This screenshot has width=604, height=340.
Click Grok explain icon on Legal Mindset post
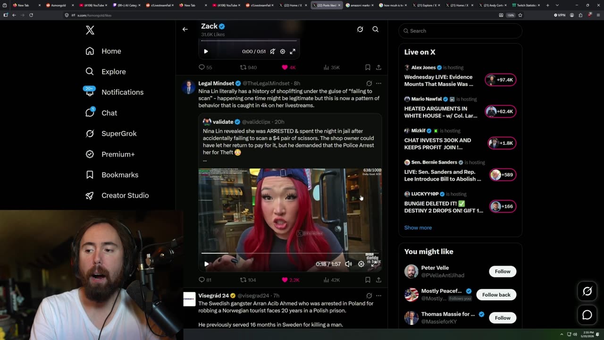click(369, 84)
